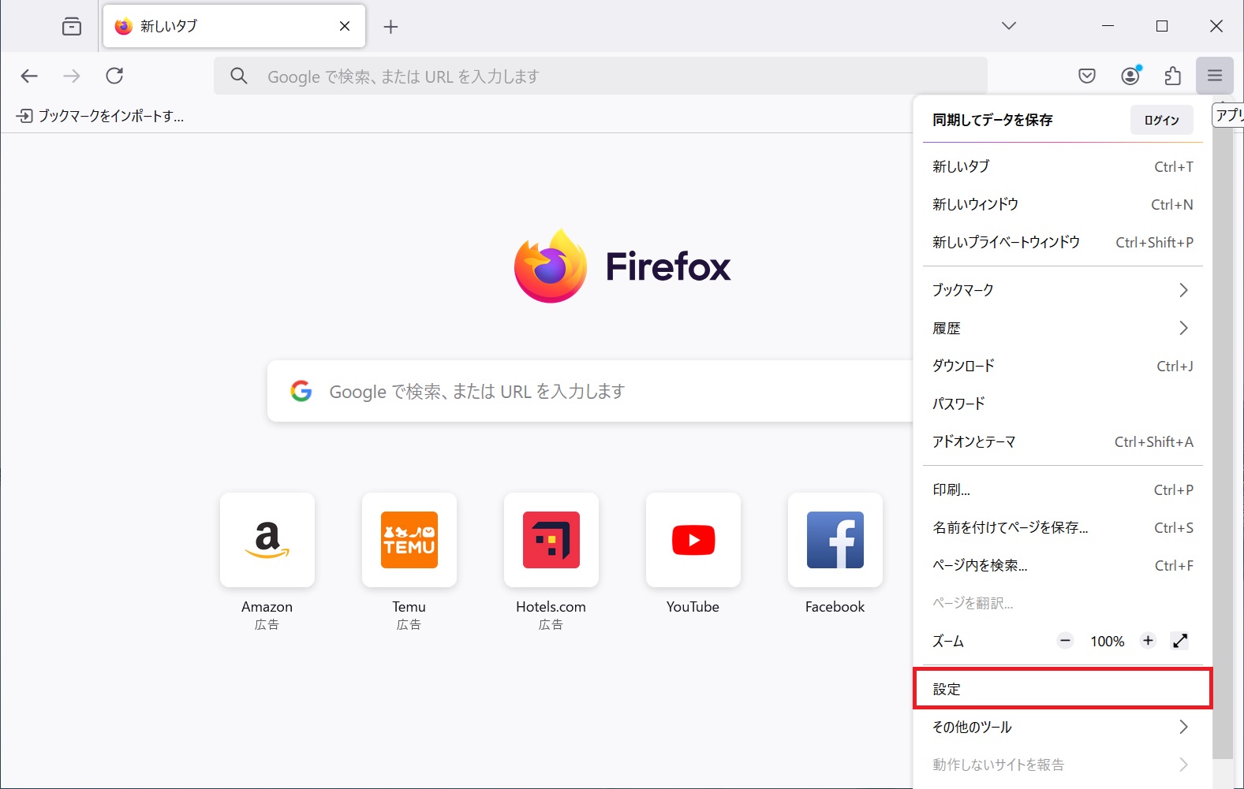This screenshot has width=1244, height=789.
Task: Open the Extensions puzzle icon
Action: (x=1173, y=76)
